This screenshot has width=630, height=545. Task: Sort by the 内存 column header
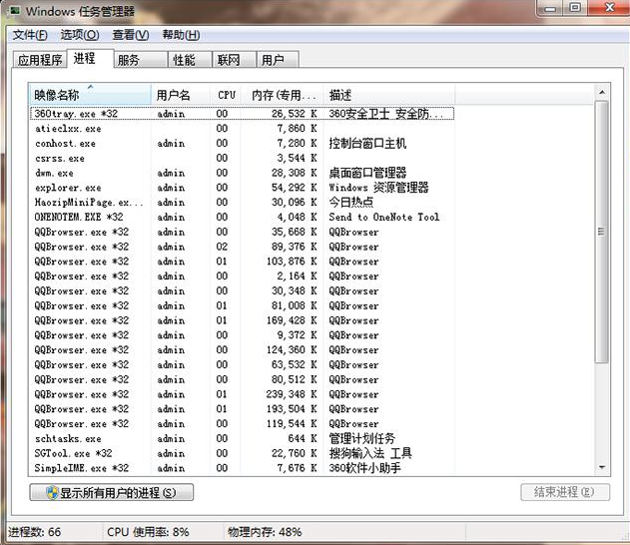pyautogui.click(x=284, y=95)
